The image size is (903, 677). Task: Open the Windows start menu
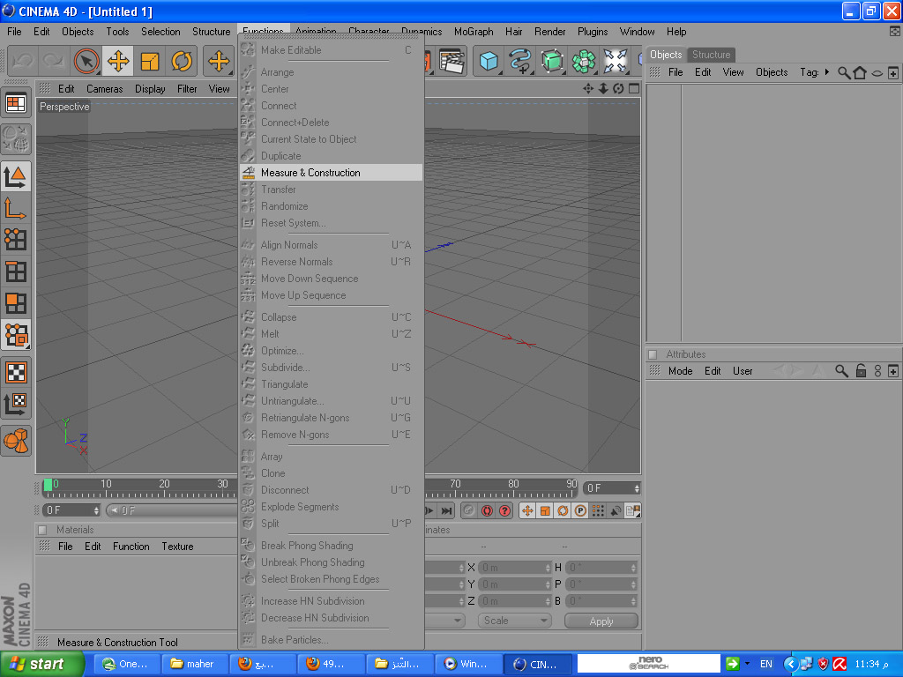coord(41,664)
